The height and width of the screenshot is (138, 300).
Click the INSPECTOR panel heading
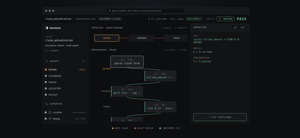pyautogui.click(x=200, y=27)
